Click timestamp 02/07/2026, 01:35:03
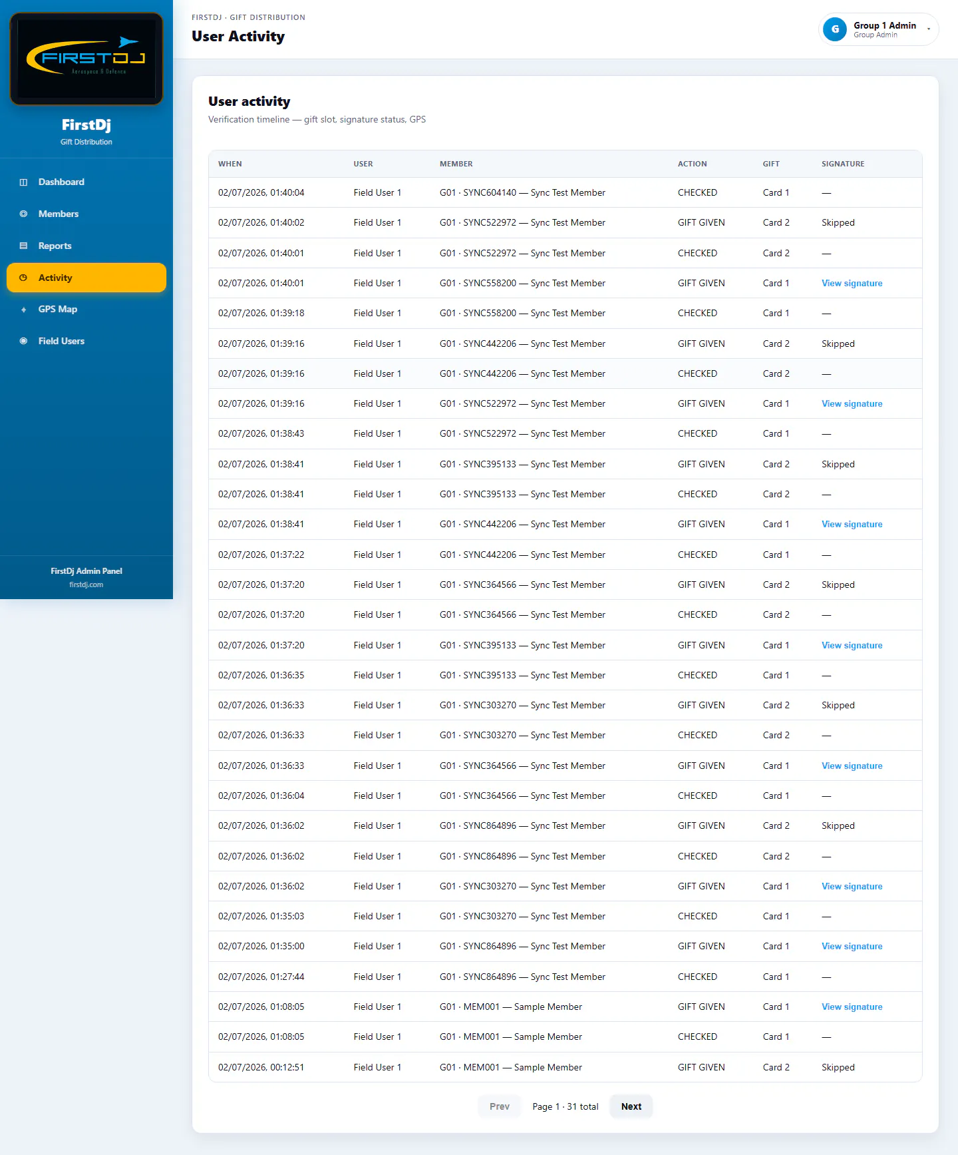This screenshot has width=958, height=1155. (x=261, y=917)
